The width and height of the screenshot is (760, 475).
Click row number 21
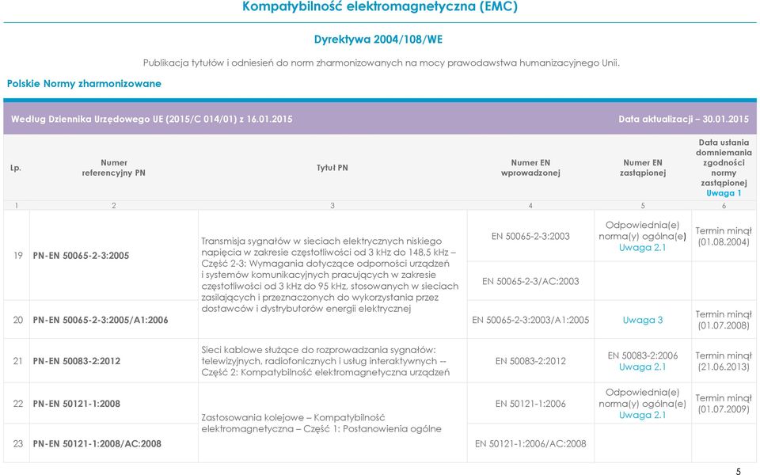click(x=18, y=361)
